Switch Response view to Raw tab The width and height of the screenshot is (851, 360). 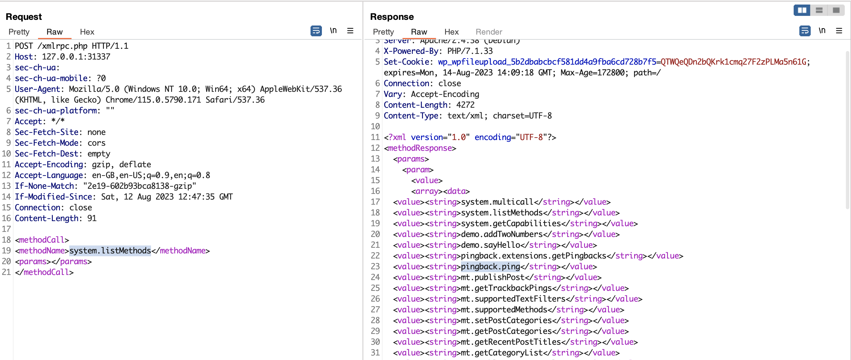(419, 32)
